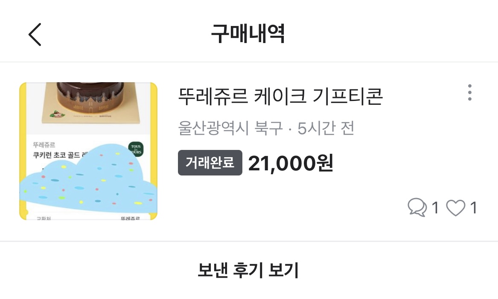Click the 21,000원 price
The image size is (498, 299).
click(291, 163)
